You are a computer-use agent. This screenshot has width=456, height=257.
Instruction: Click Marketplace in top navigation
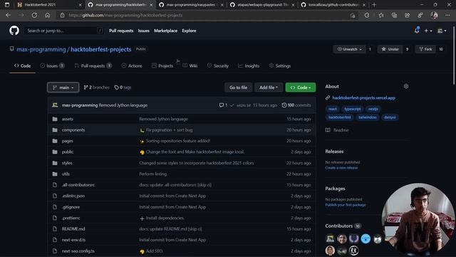pyautogui.click(x=165, y=31)
